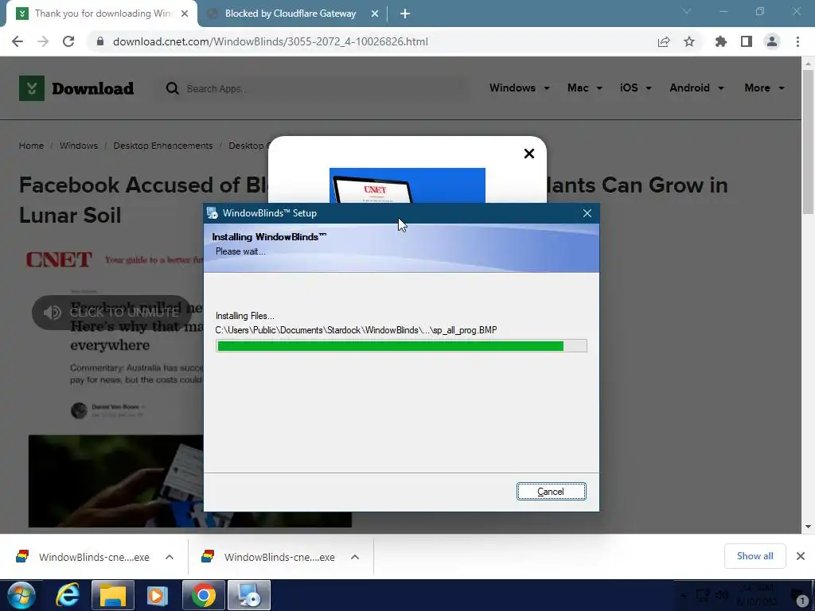Image resolution: width=815 pixels, height=611 pixels.
Task: Expand the Android navigation dropdown
Action: point(696,88)
